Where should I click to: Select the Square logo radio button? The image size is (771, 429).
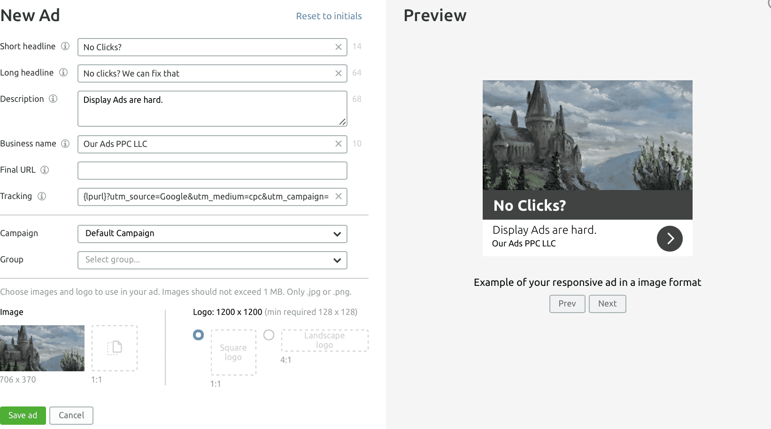(198, 335)
